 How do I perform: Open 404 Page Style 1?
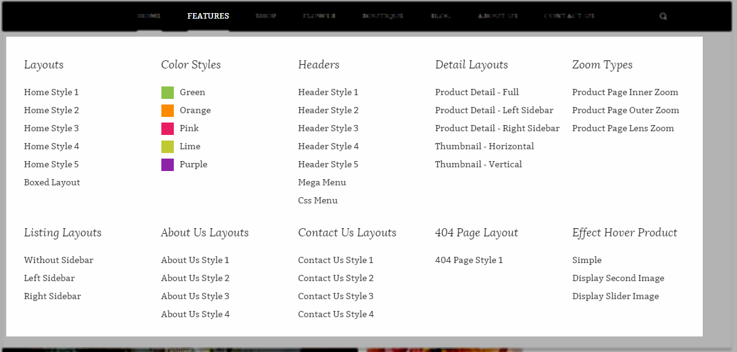coord(468,260)
